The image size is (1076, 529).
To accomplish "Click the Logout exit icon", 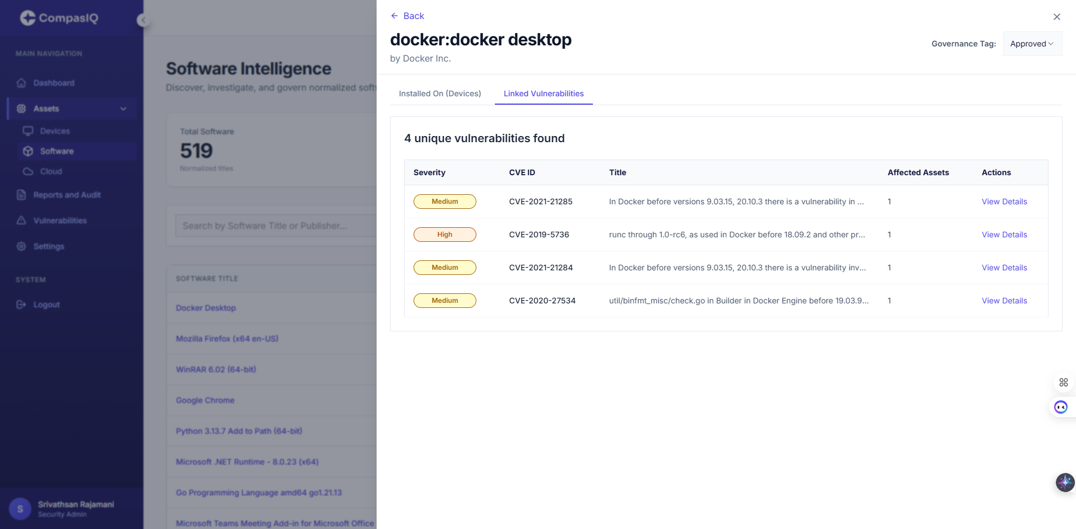I will (21, 305).
